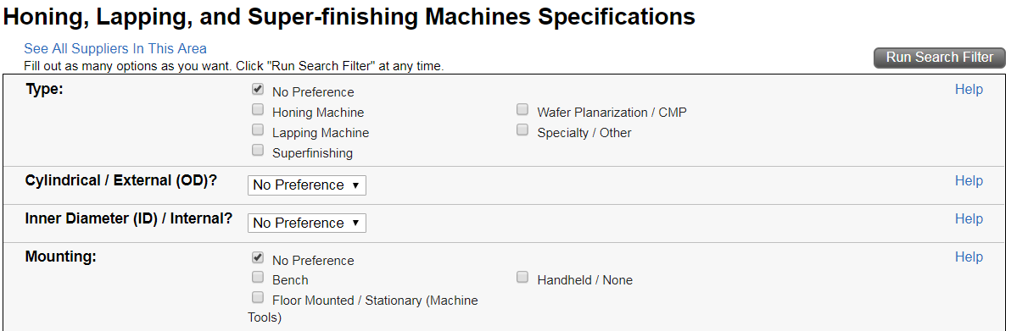Toggle Type No Preference checkbox
This screenshot has height=331, width=1011.
pyautogui.click(x=258, y=90)
